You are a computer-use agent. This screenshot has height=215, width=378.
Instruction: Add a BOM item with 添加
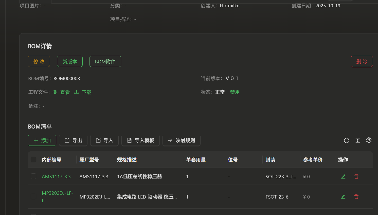pyautogui.click(x=42, y=140)
